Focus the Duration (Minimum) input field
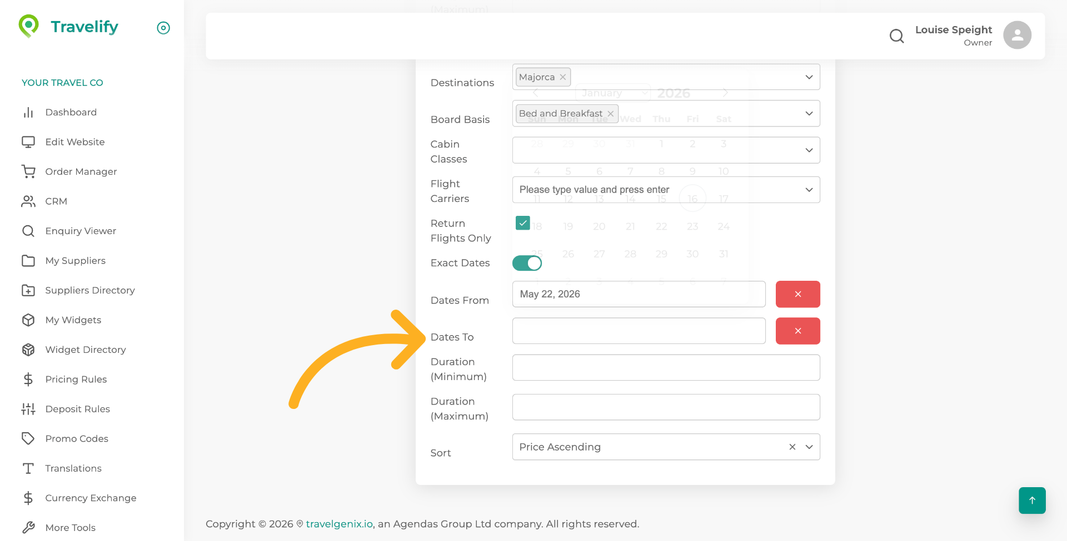The image size is (1067, 541). pos(666,368)
